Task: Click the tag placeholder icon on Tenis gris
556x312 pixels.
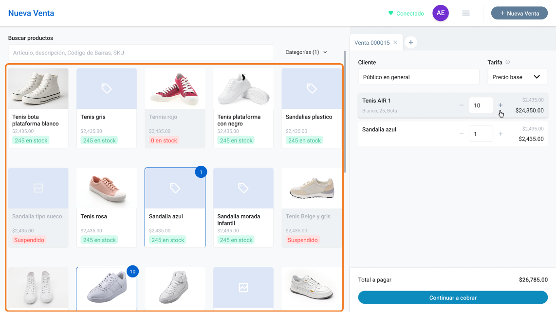Action: tap(106, 88)
